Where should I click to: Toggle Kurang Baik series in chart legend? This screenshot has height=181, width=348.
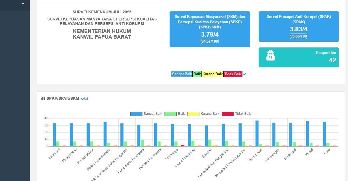[x=203, y=114]
